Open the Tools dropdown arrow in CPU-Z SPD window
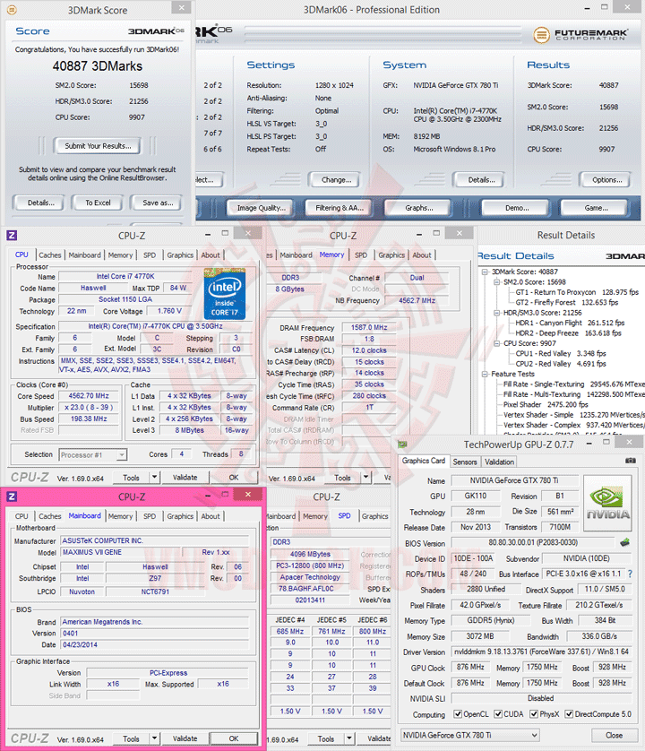The image size is (645, 751). [349, 738]
